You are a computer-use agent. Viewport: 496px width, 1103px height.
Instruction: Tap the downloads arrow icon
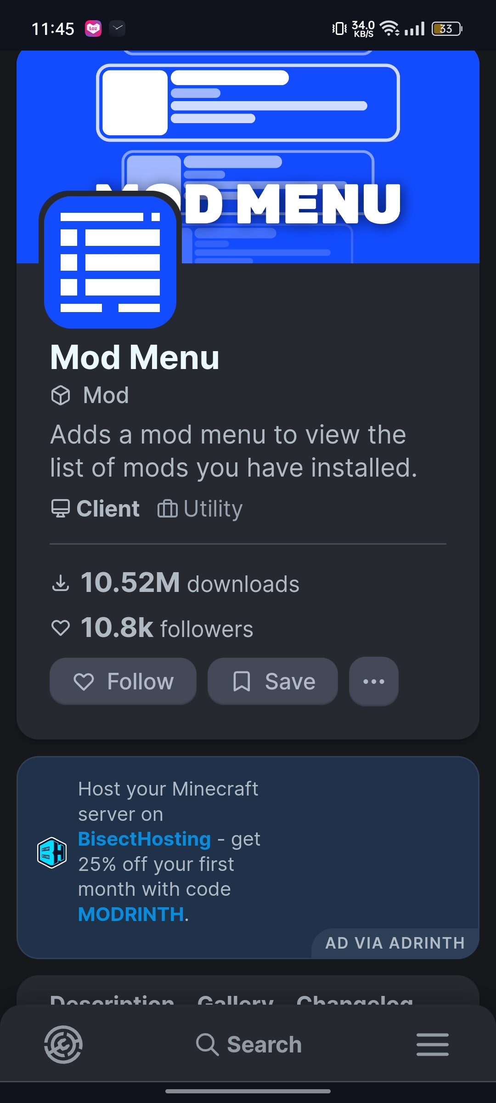(x=61, y=584)
